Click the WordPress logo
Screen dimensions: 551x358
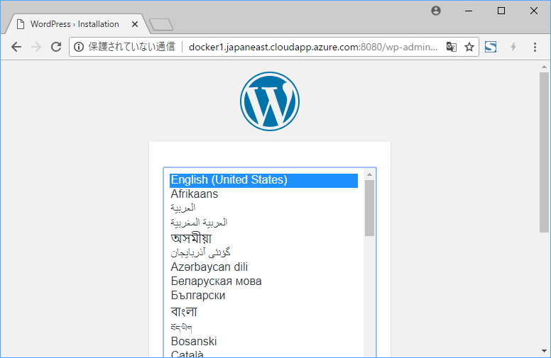[x=270, y=101]
